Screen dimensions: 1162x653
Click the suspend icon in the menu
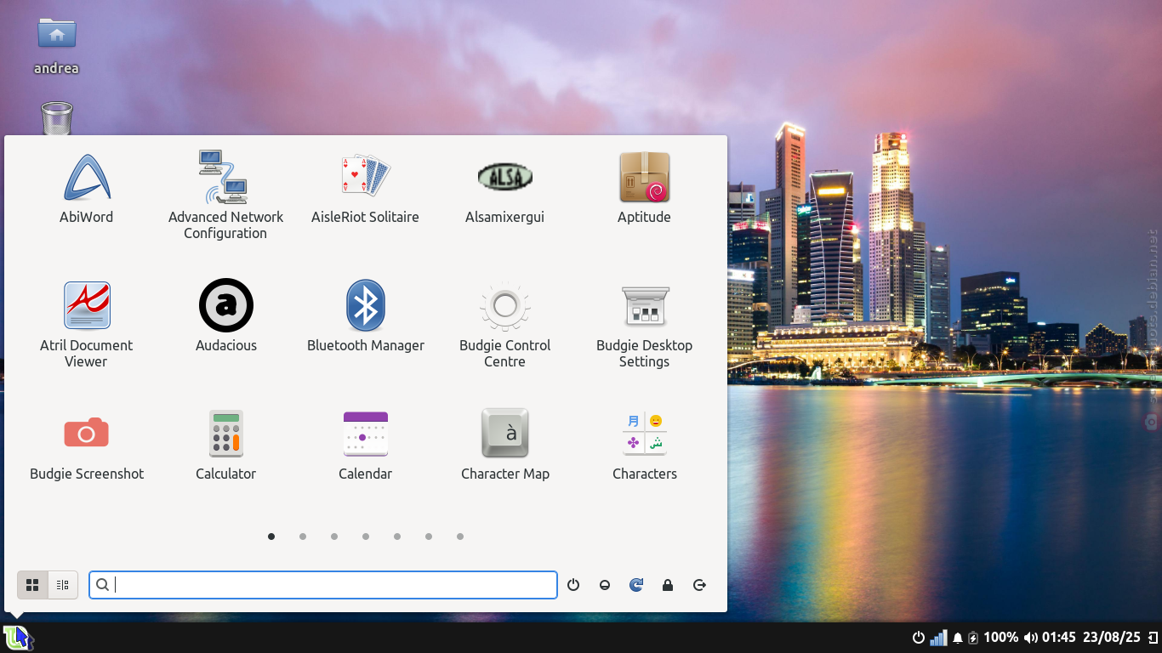point(605,585)
